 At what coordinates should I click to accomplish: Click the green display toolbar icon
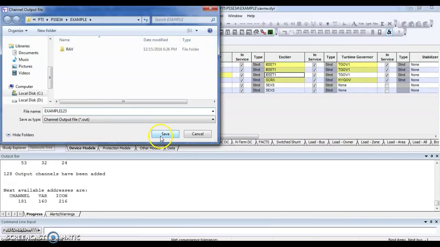[270, 32]
